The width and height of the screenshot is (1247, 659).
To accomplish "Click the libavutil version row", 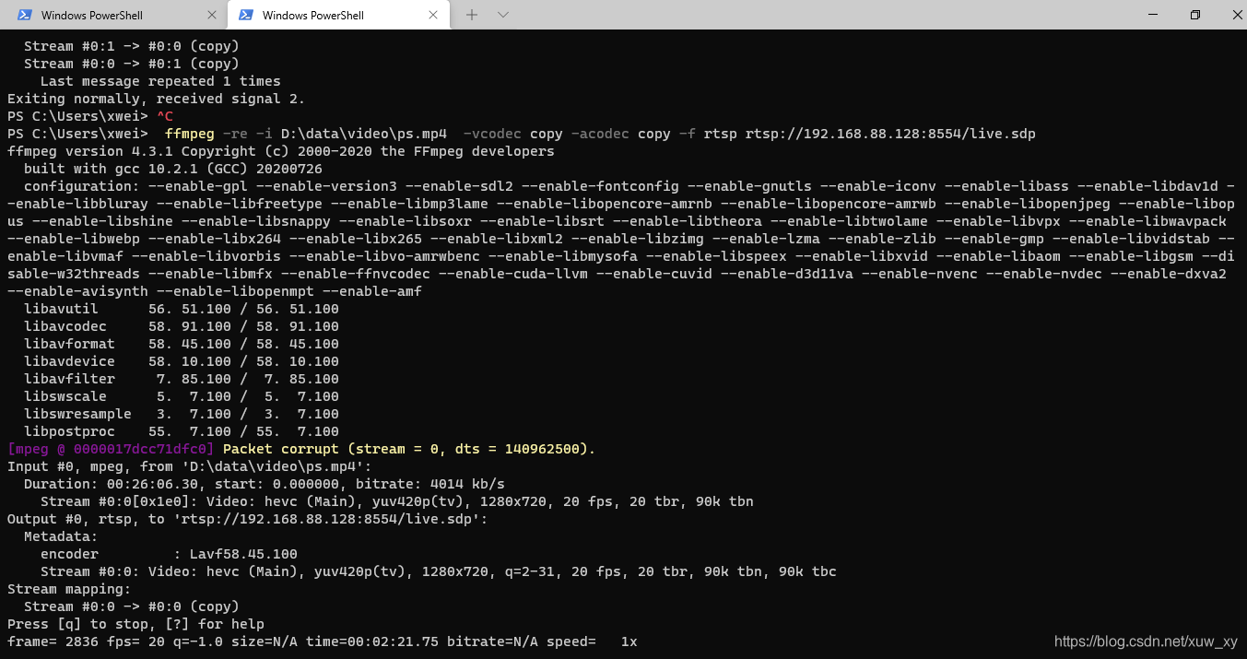I will (182, 309).
